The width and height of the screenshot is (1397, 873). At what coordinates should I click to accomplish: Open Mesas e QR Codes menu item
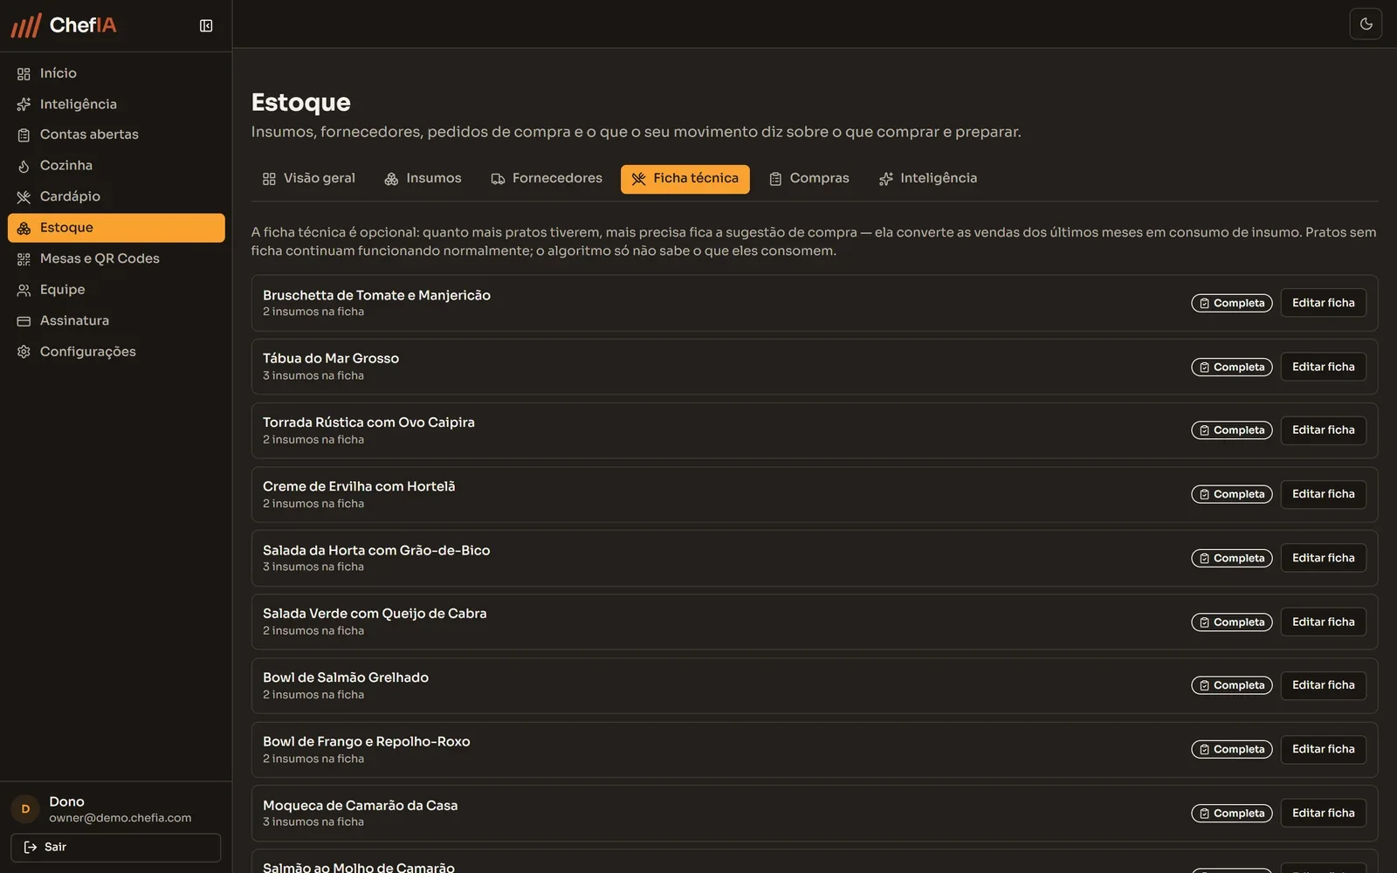pyautogui.click(x=116, y=258)
